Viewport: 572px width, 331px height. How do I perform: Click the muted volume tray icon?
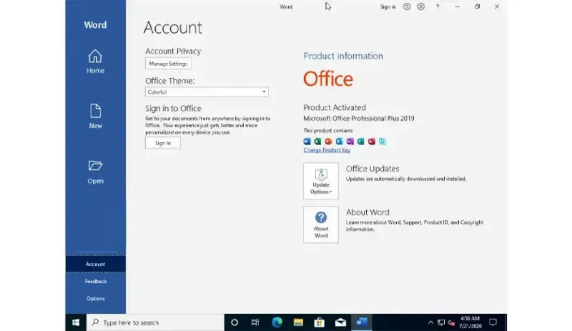click(452, 322)
